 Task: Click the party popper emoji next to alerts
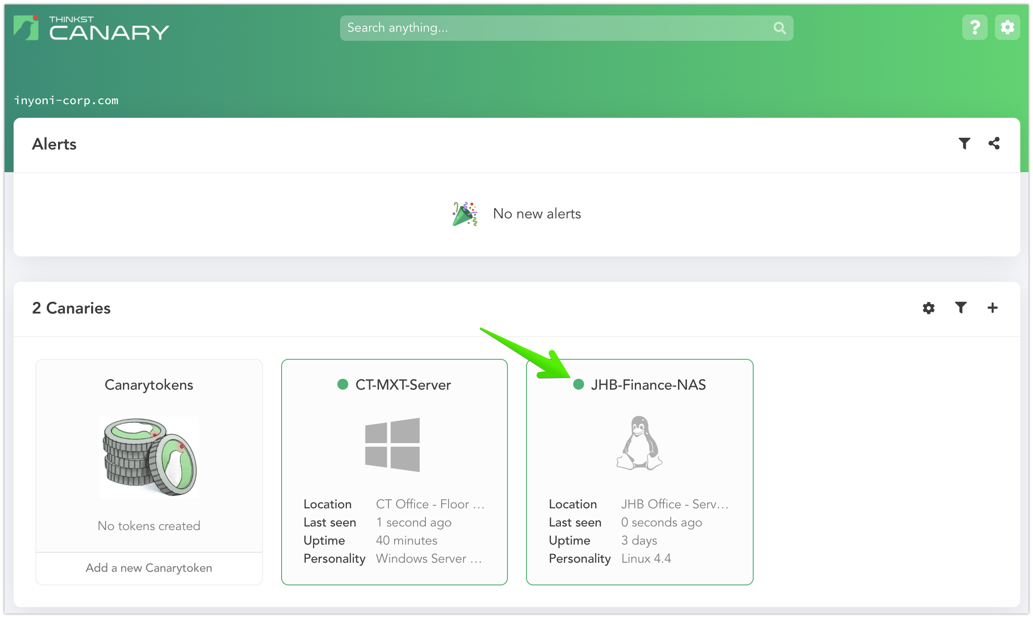464,214
